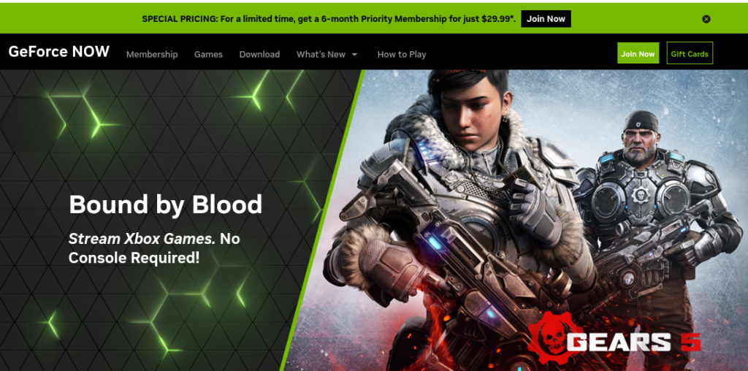Select Download in the navigation bar
748x371 pixels.
[259, 54]
